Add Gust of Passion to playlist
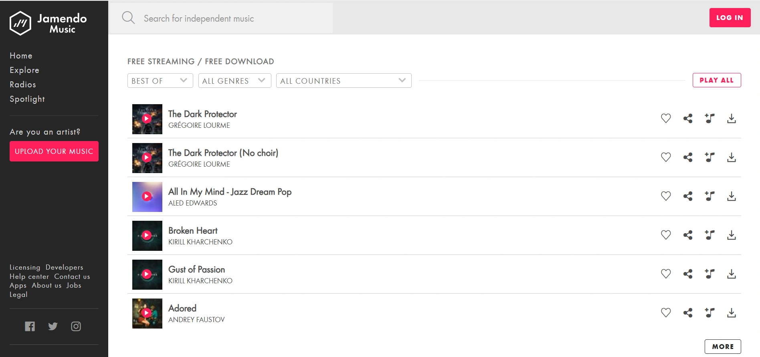Viewport: 760px width, 357px height. coord(709,274)
